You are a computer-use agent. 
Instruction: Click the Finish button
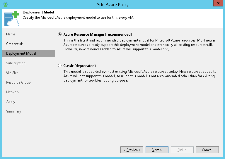tap(182, 150)
